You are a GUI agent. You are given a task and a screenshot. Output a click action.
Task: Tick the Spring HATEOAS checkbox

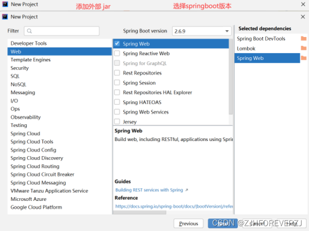[x=117, y=102]
